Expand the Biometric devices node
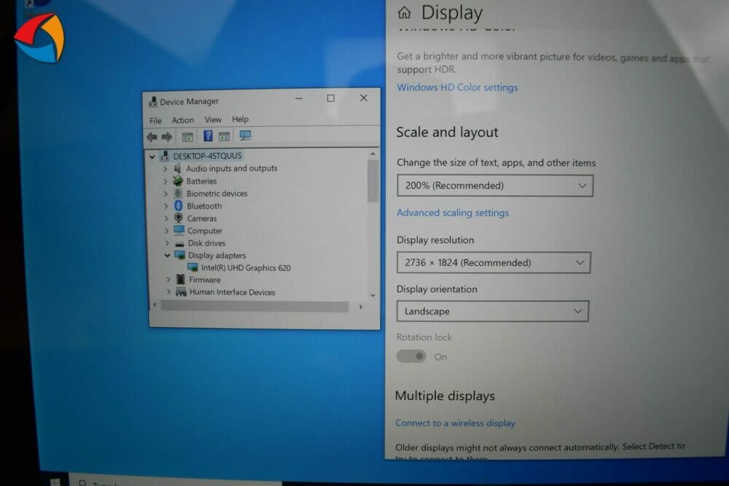The image size is (729, 486). point(166,194)
